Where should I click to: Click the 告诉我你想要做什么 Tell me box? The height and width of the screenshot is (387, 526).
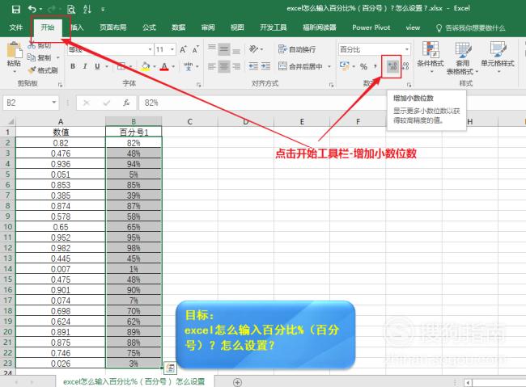(x=471, y=27)
